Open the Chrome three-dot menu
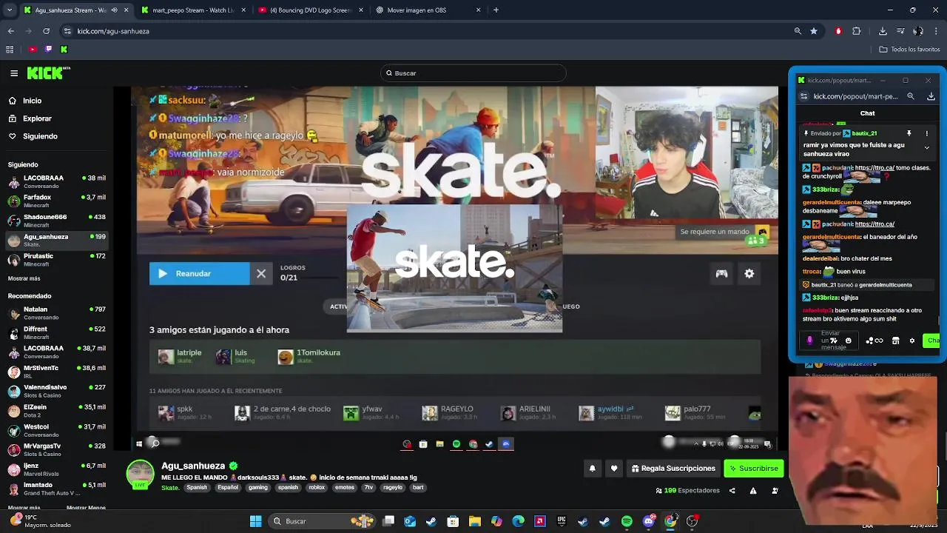The height and width of the screenshot is (533, 947). (x=936, y=31)
